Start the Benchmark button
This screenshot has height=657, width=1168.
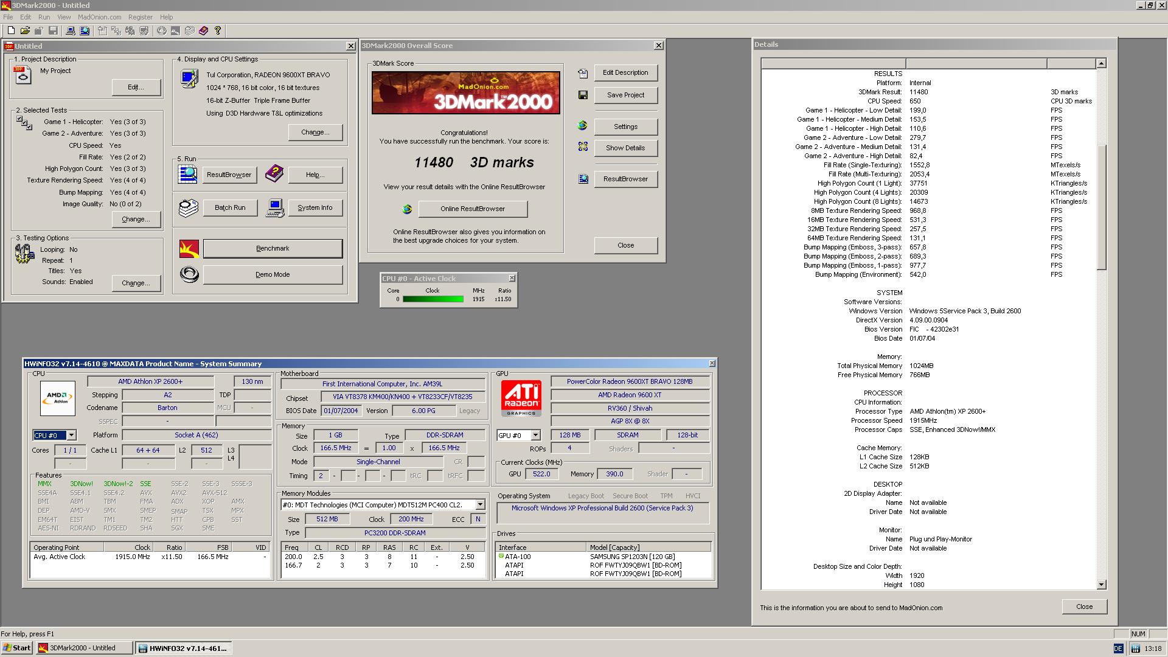point(273,248)
